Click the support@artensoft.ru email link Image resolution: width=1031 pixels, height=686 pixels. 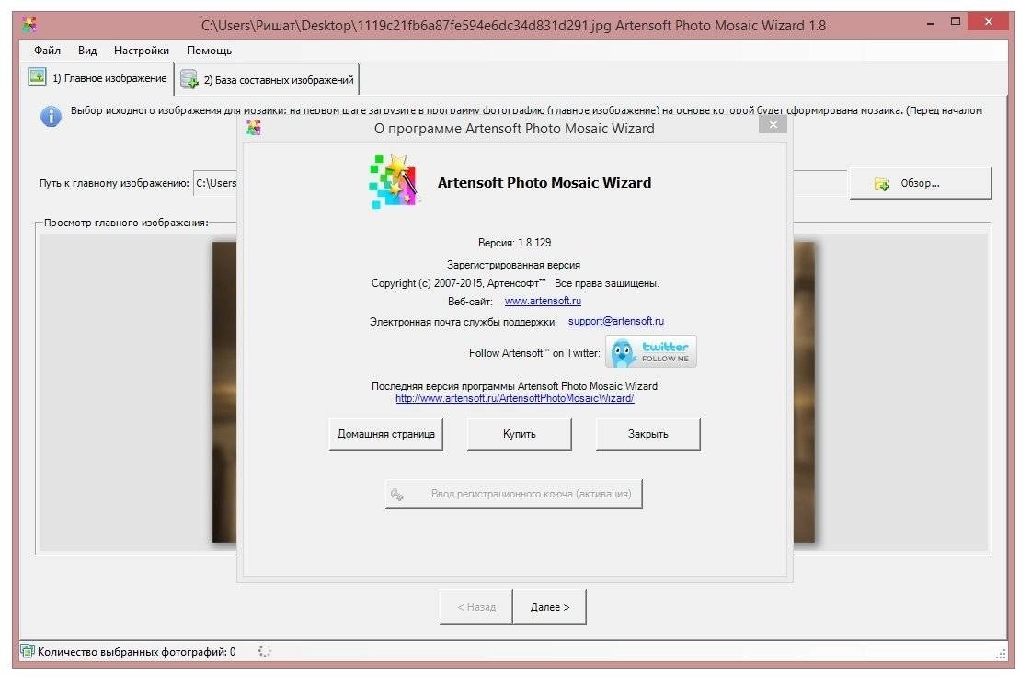(x=616, y=321)
